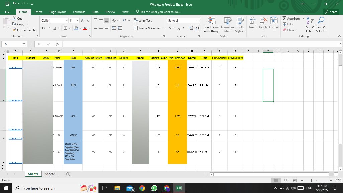This screenshot has width=343, height=193.
Task: Set Middle Align vertical alignment
Action: [x=101, y=20]
